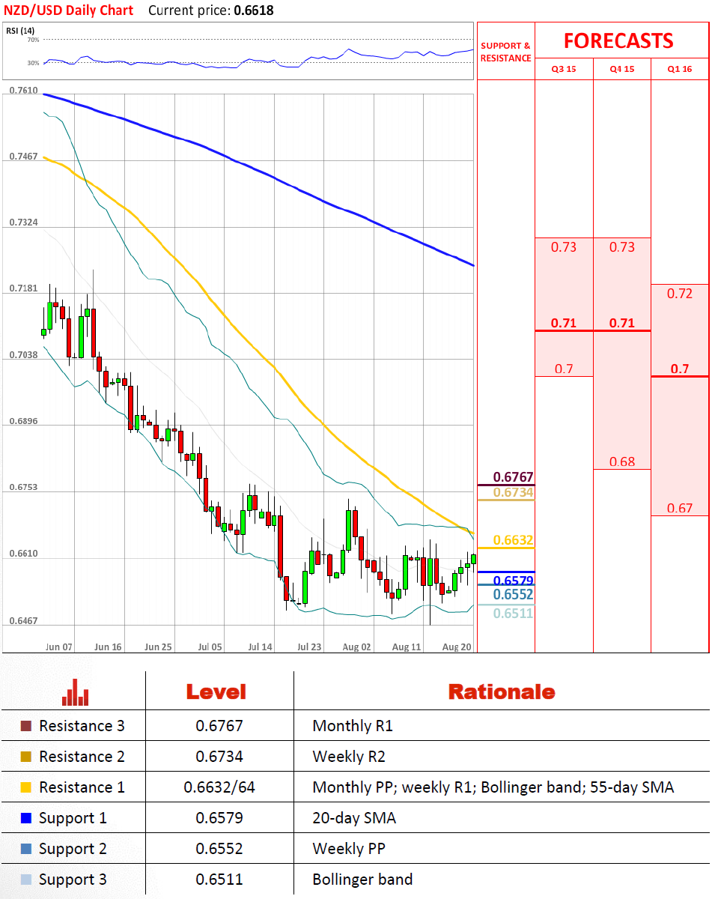Click the 0.7038 price axis label
The image size is (721, 899).
point(23,355)
